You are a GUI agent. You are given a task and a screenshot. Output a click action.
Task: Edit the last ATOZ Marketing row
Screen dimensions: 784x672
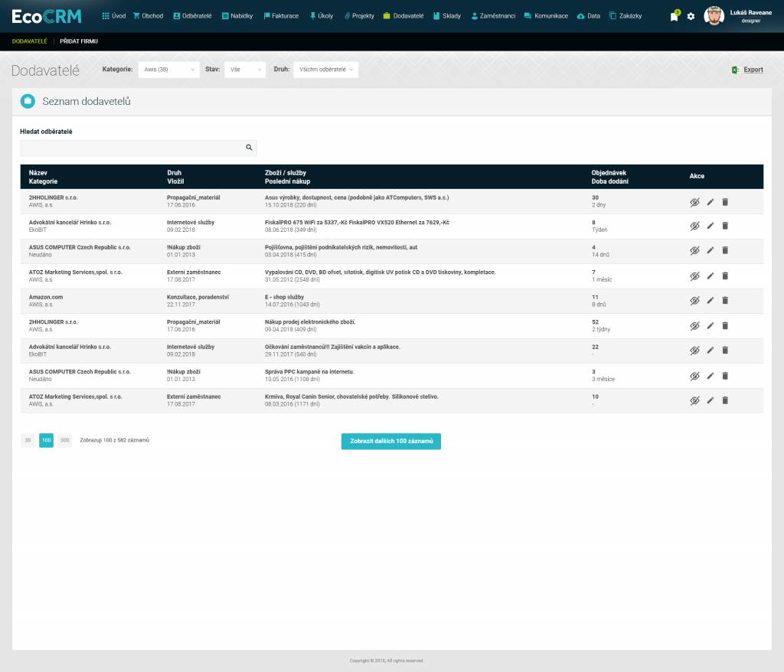click(x=710, y=400)
